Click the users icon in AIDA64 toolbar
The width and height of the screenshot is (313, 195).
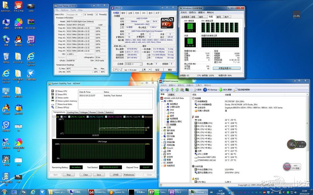point(182,90)
